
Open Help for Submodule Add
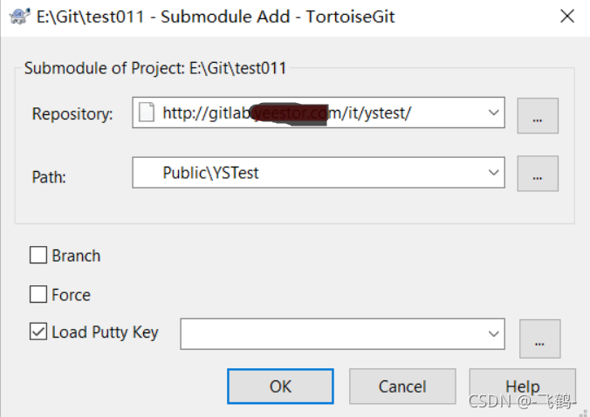[522, 386]
